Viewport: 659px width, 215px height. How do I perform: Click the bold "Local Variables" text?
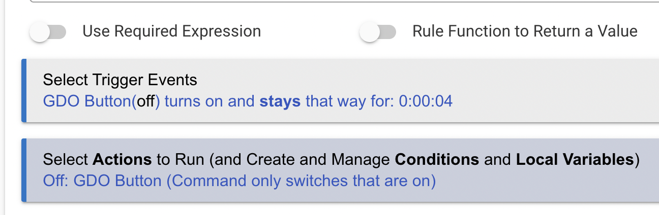[x=575, y=160]
